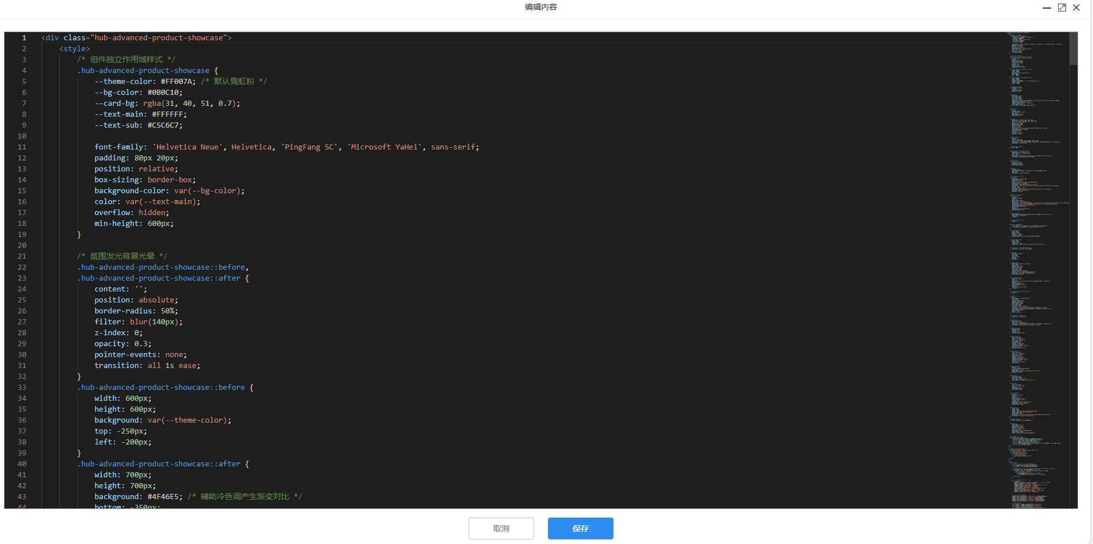Click the 辅助冷色调产生渐变对比 comment
Screen dimensions: 1093x544
coord(245,497)
